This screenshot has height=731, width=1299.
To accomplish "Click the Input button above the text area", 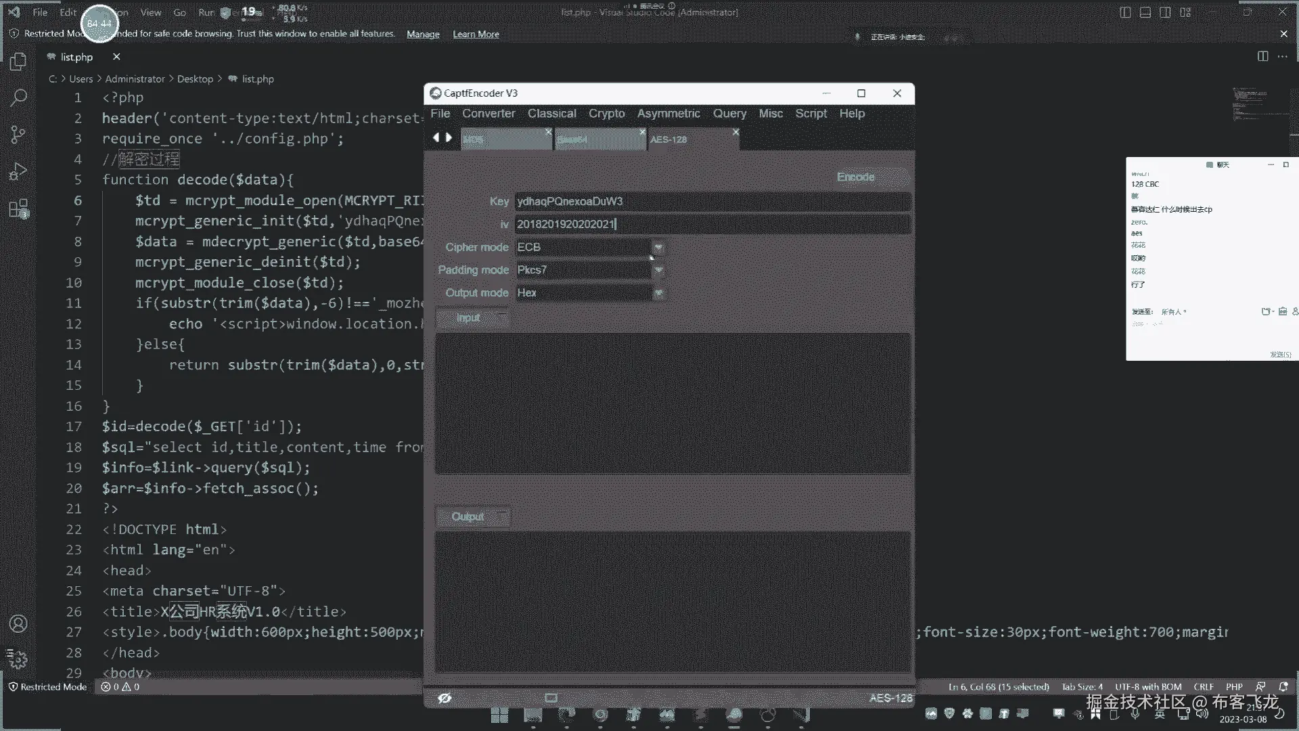I will coord(468,318).
